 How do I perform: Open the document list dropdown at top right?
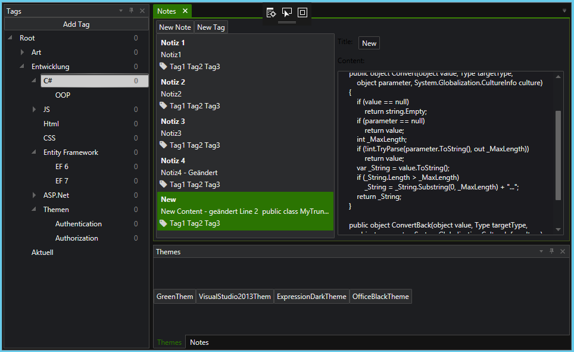click(x=564, y=11)
